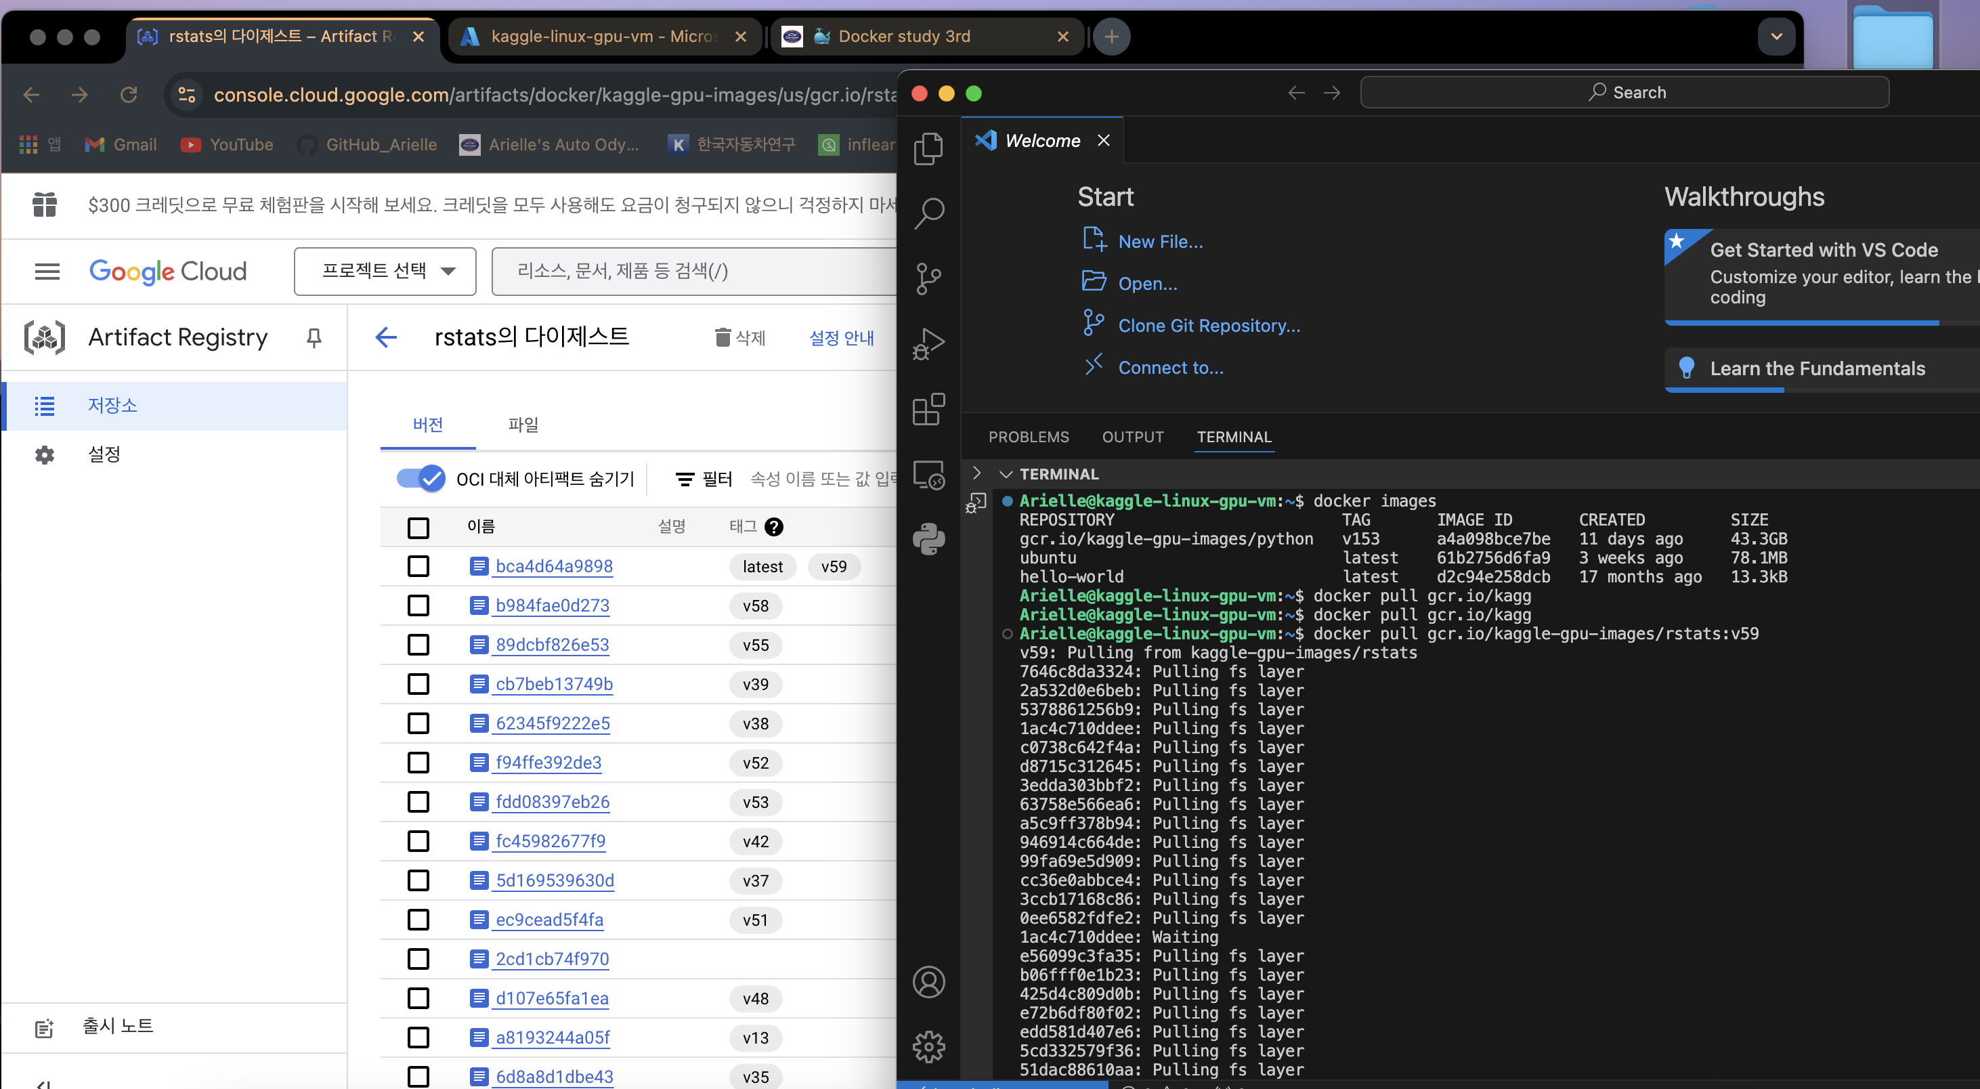Viewport: 1980px width, 1089px height.
Task: Expand the panel arrow left of TERMINAL header
Action: (976, 473)
